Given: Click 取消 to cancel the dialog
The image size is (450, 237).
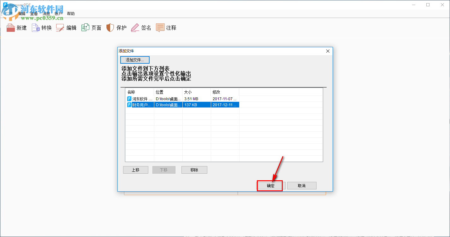Looking at the screenshot, I should tap(302, 185).
